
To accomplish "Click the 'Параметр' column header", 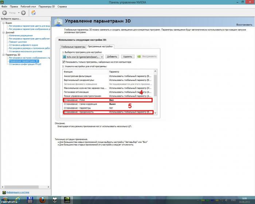I will 114,72.
